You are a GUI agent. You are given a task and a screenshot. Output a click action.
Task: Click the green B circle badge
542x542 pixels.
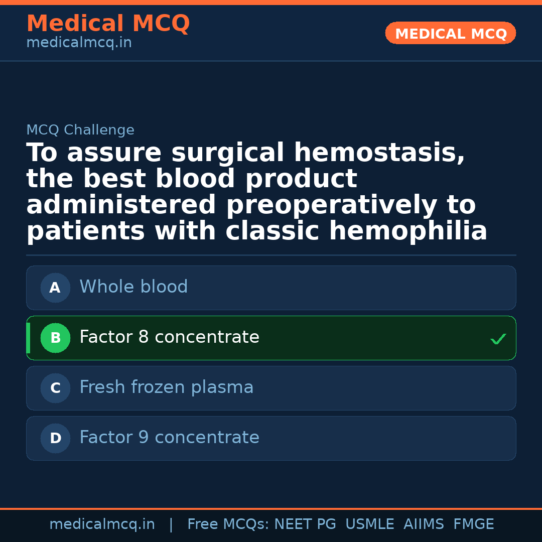tap(55, 338)
